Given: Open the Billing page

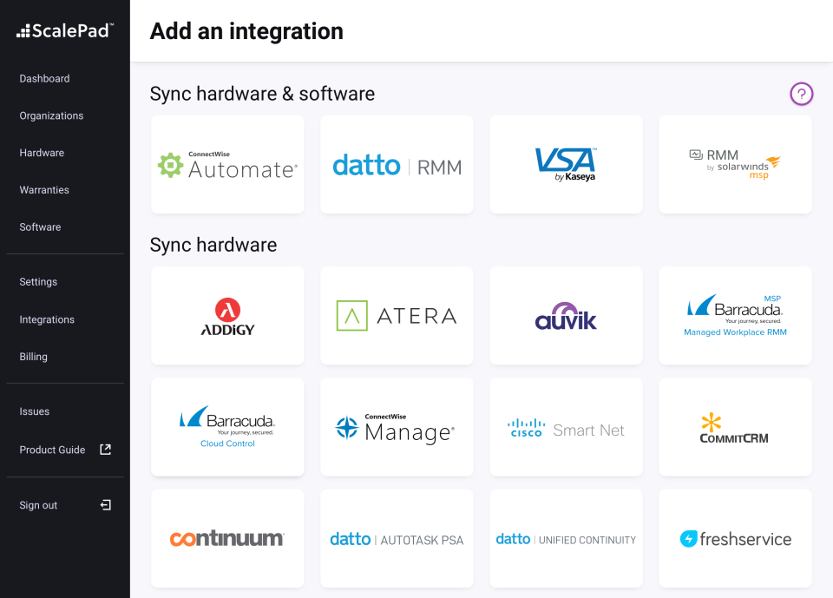Looking at the screenshot, I should click(34, 357).
